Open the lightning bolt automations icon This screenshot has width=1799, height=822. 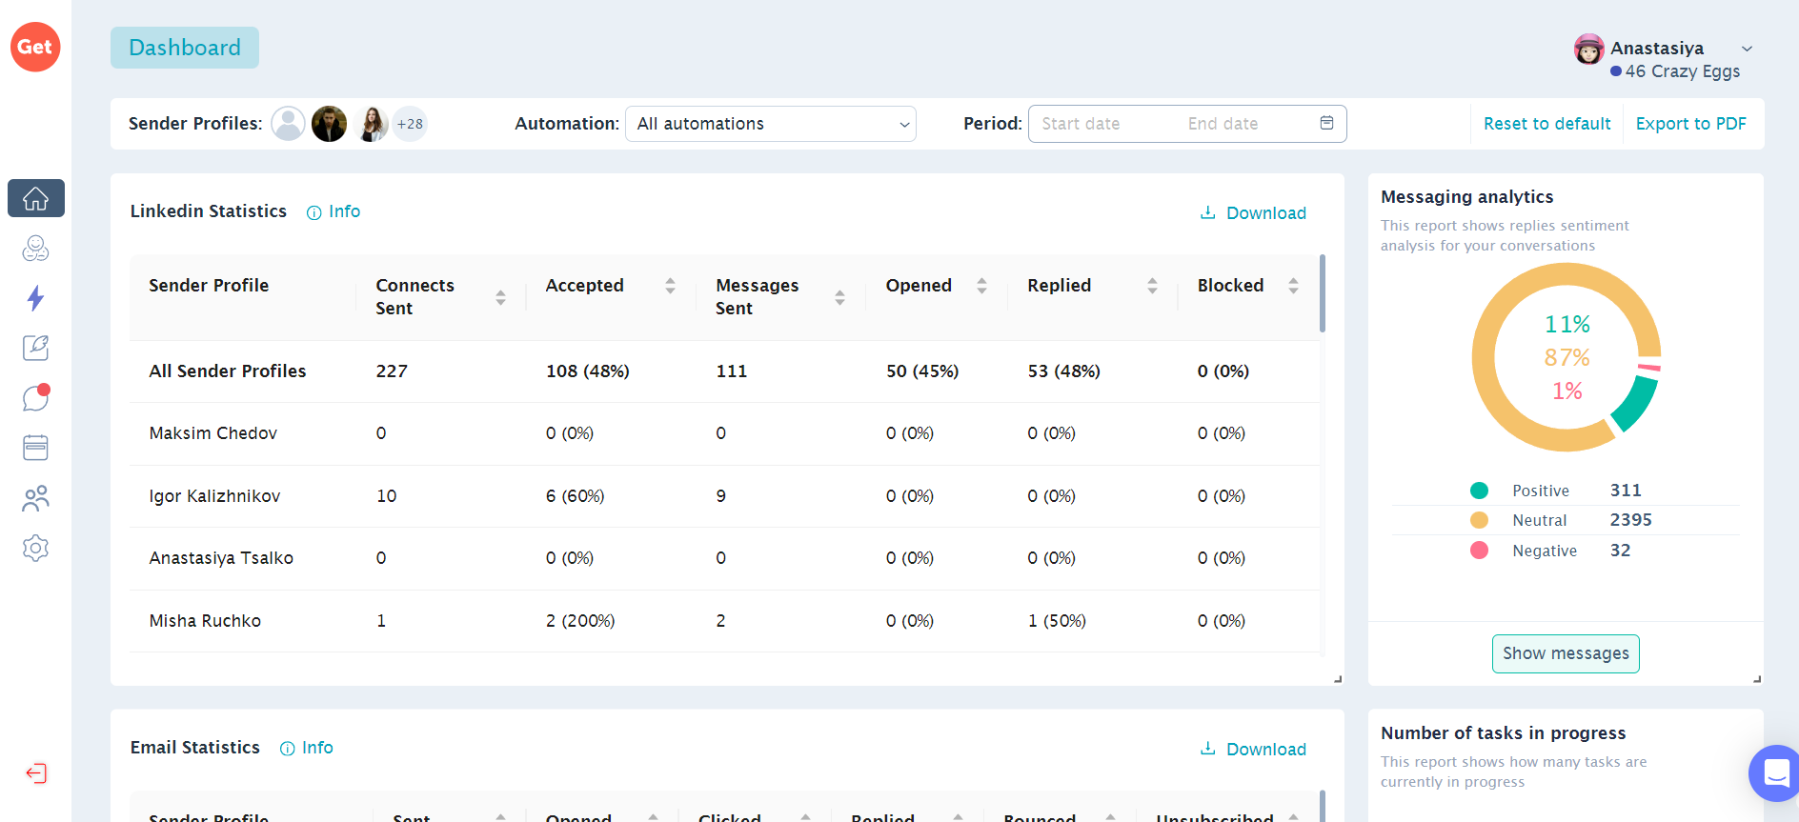(x=35, y=298)
